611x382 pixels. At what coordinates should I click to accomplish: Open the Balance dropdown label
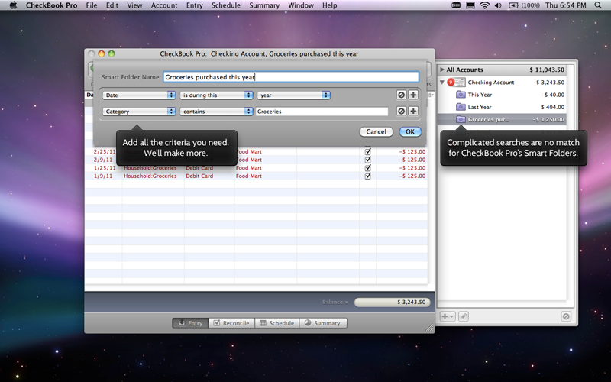[335, 302]
